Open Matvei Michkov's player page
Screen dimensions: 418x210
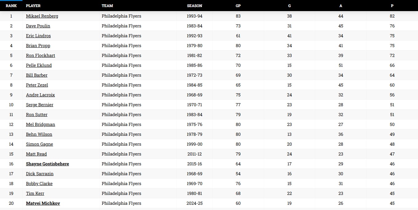43,203
